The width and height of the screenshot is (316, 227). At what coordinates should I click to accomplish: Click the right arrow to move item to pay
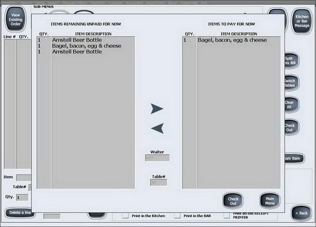[x=157, y=109]
